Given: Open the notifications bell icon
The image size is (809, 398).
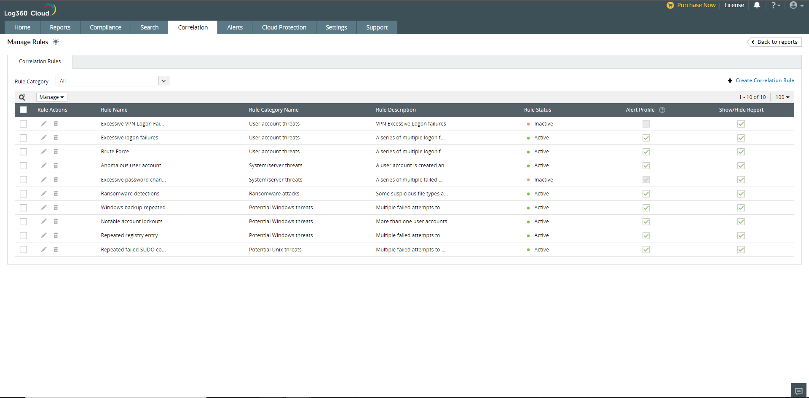Looking at the screenshot, I should 757,5.
